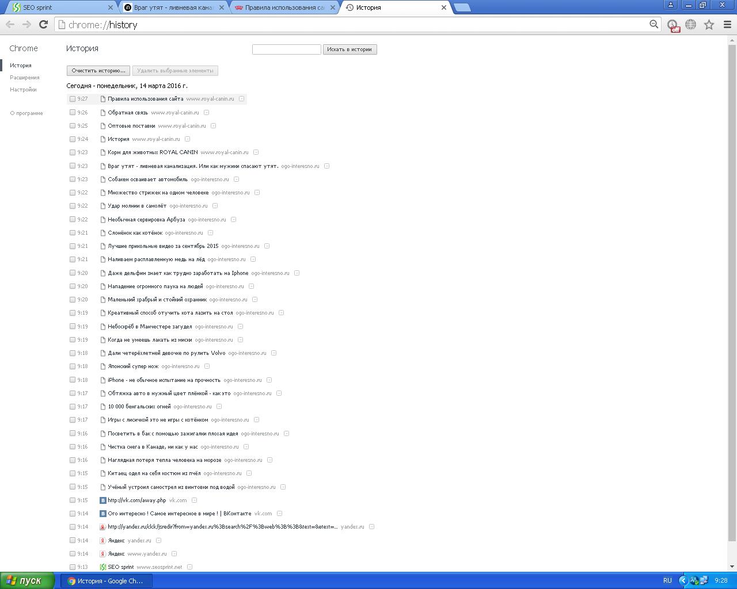Close the 'Правила использования' tab

point(333,7)
